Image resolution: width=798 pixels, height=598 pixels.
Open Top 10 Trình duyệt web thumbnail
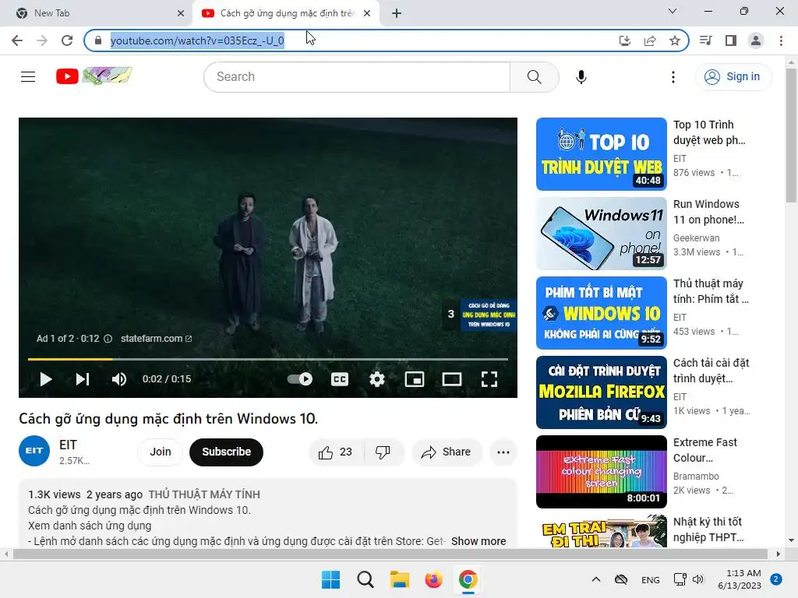click(601, 154)
